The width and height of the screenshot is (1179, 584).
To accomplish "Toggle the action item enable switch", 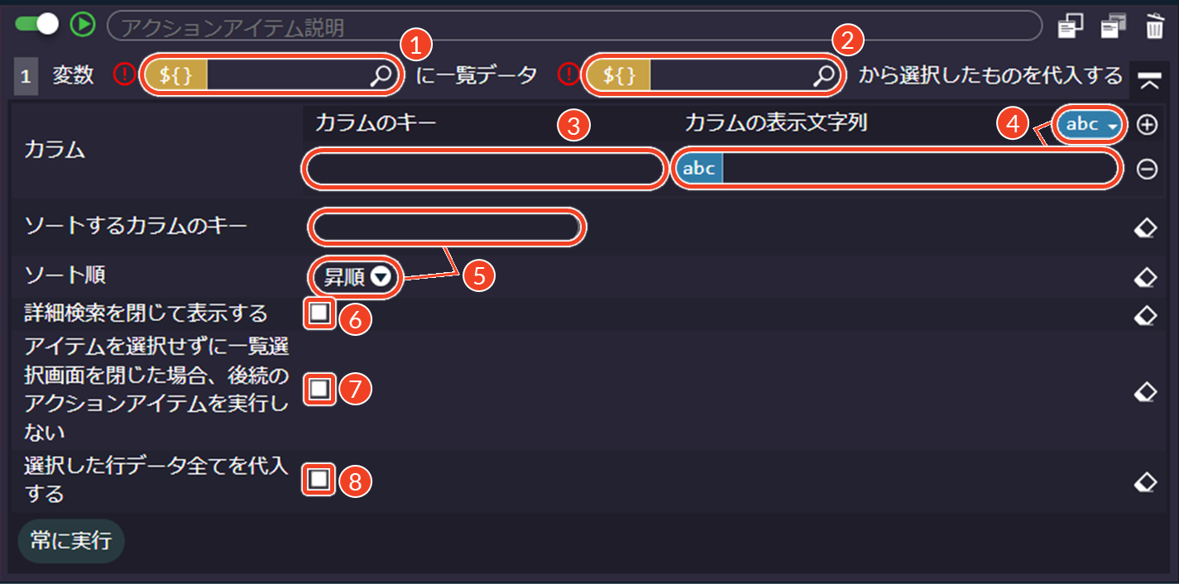I will pos(37,24).
